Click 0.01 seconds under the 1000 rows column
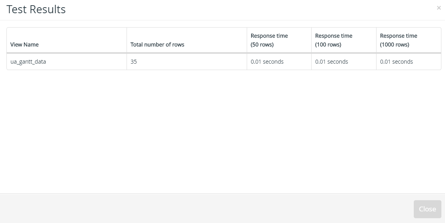This screenshot has width=445, height=223. (397, 62)
